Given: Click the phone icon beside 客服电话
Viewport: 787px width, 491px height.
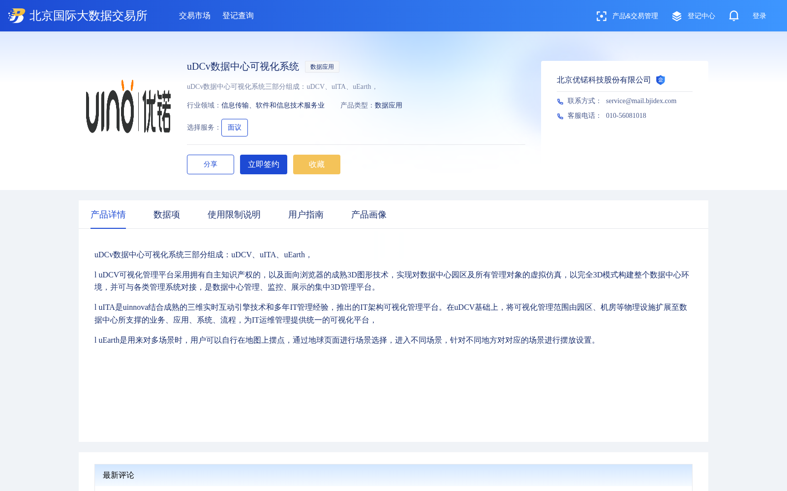Looking at the screenshot, I should coord(560,116).
